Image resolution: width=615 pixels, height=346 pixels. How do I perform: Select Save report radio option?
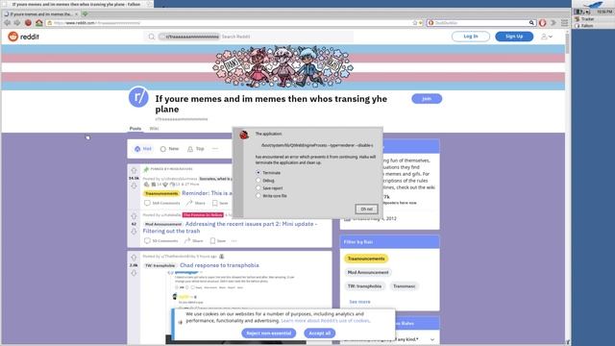click(258, 188)
